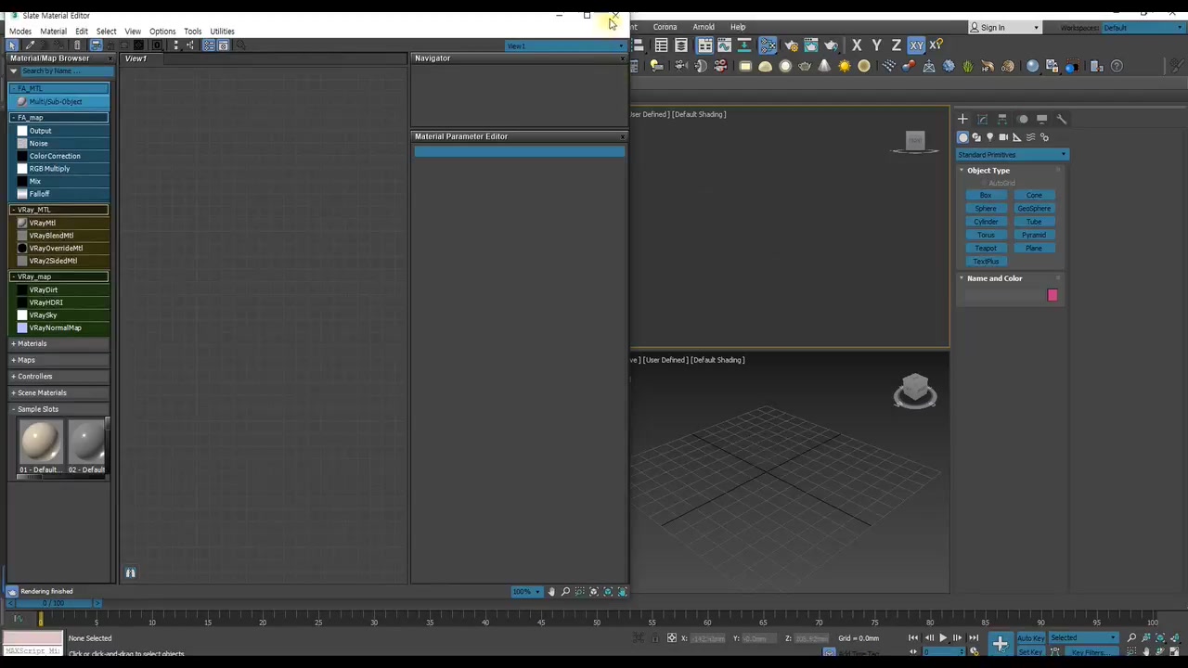The image size is (1188, 668).
Task: Select the Modify tab wrench-adjacent icon in command panel
Action: click(x=982, y=119)
